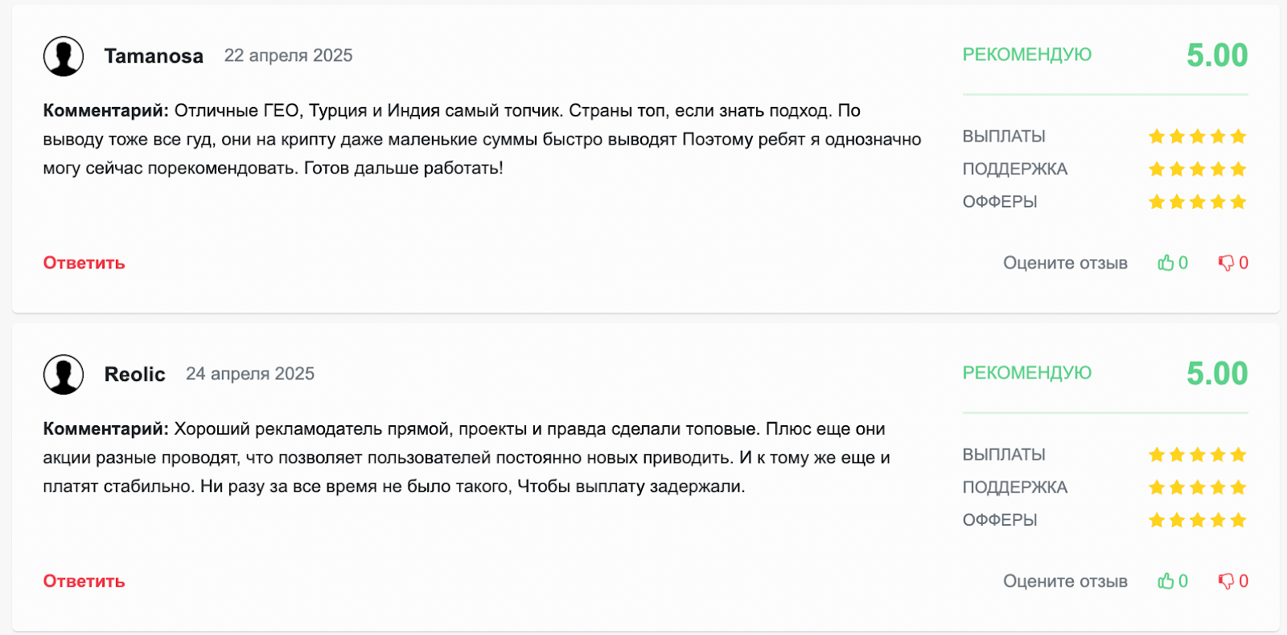Click Ответить under Tamanosa's comment

83,262
